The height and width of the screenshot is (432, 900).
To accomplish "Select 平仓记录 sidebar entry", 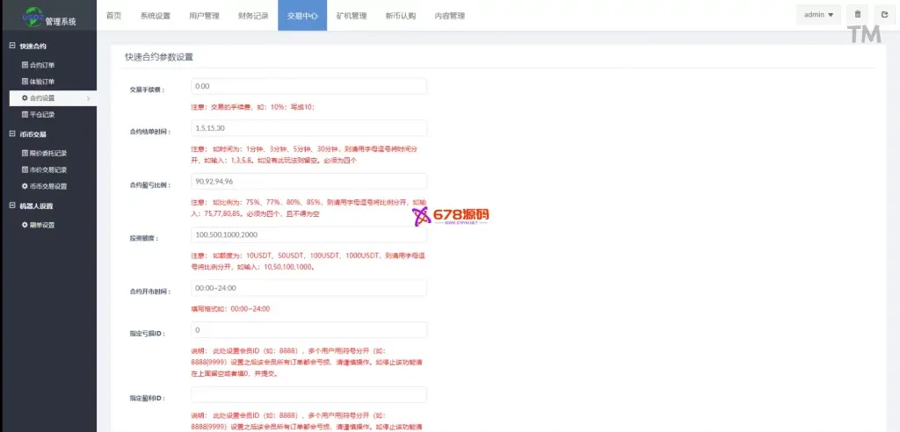I will (x=41, y=115).
